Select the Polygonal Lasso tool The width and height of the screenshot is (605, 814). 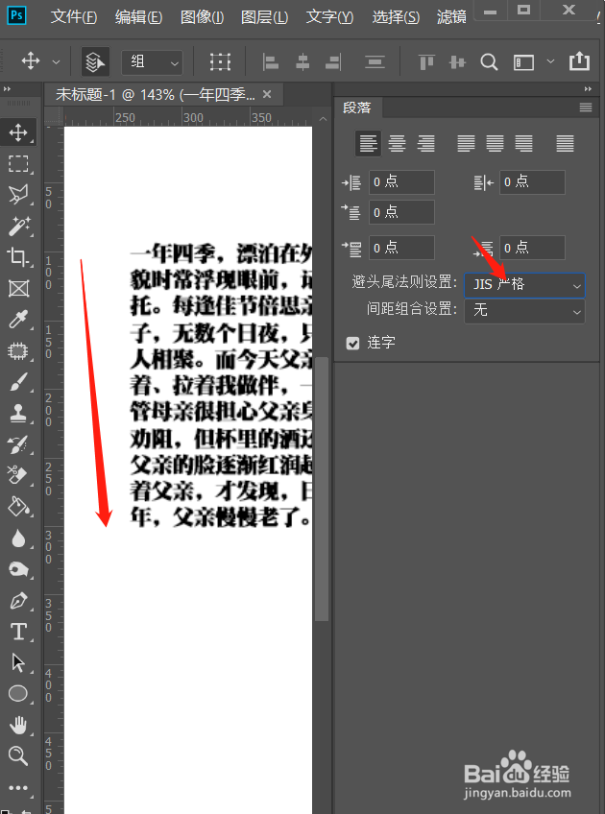click(18, 195)
